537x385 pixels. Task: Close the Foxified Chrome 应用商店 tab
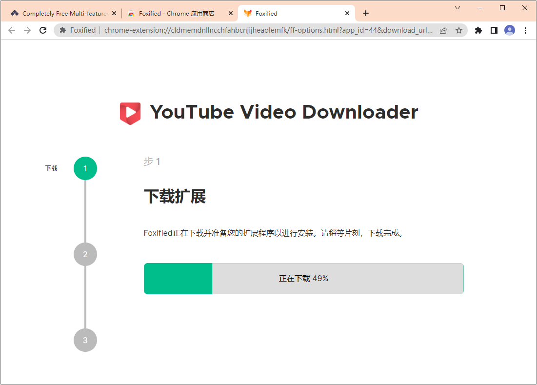coord(231,13)
